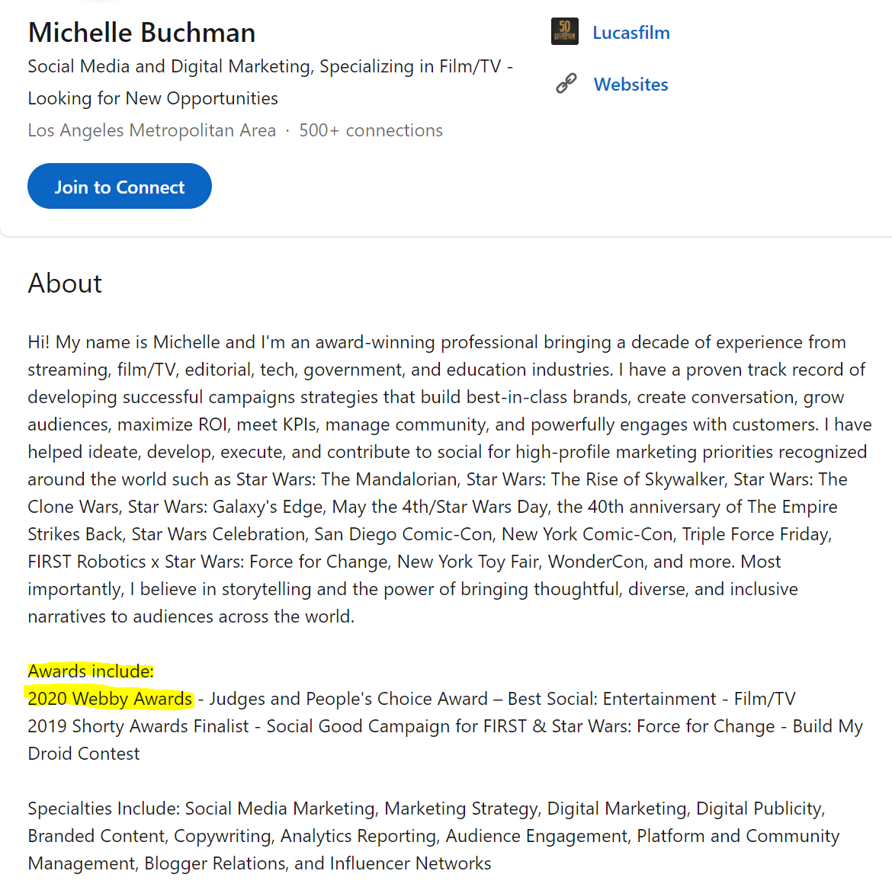Click 'Blogger Relations, and Influencer Networks' text
This screenshot has height=887, width=892.
click(317, 863)
